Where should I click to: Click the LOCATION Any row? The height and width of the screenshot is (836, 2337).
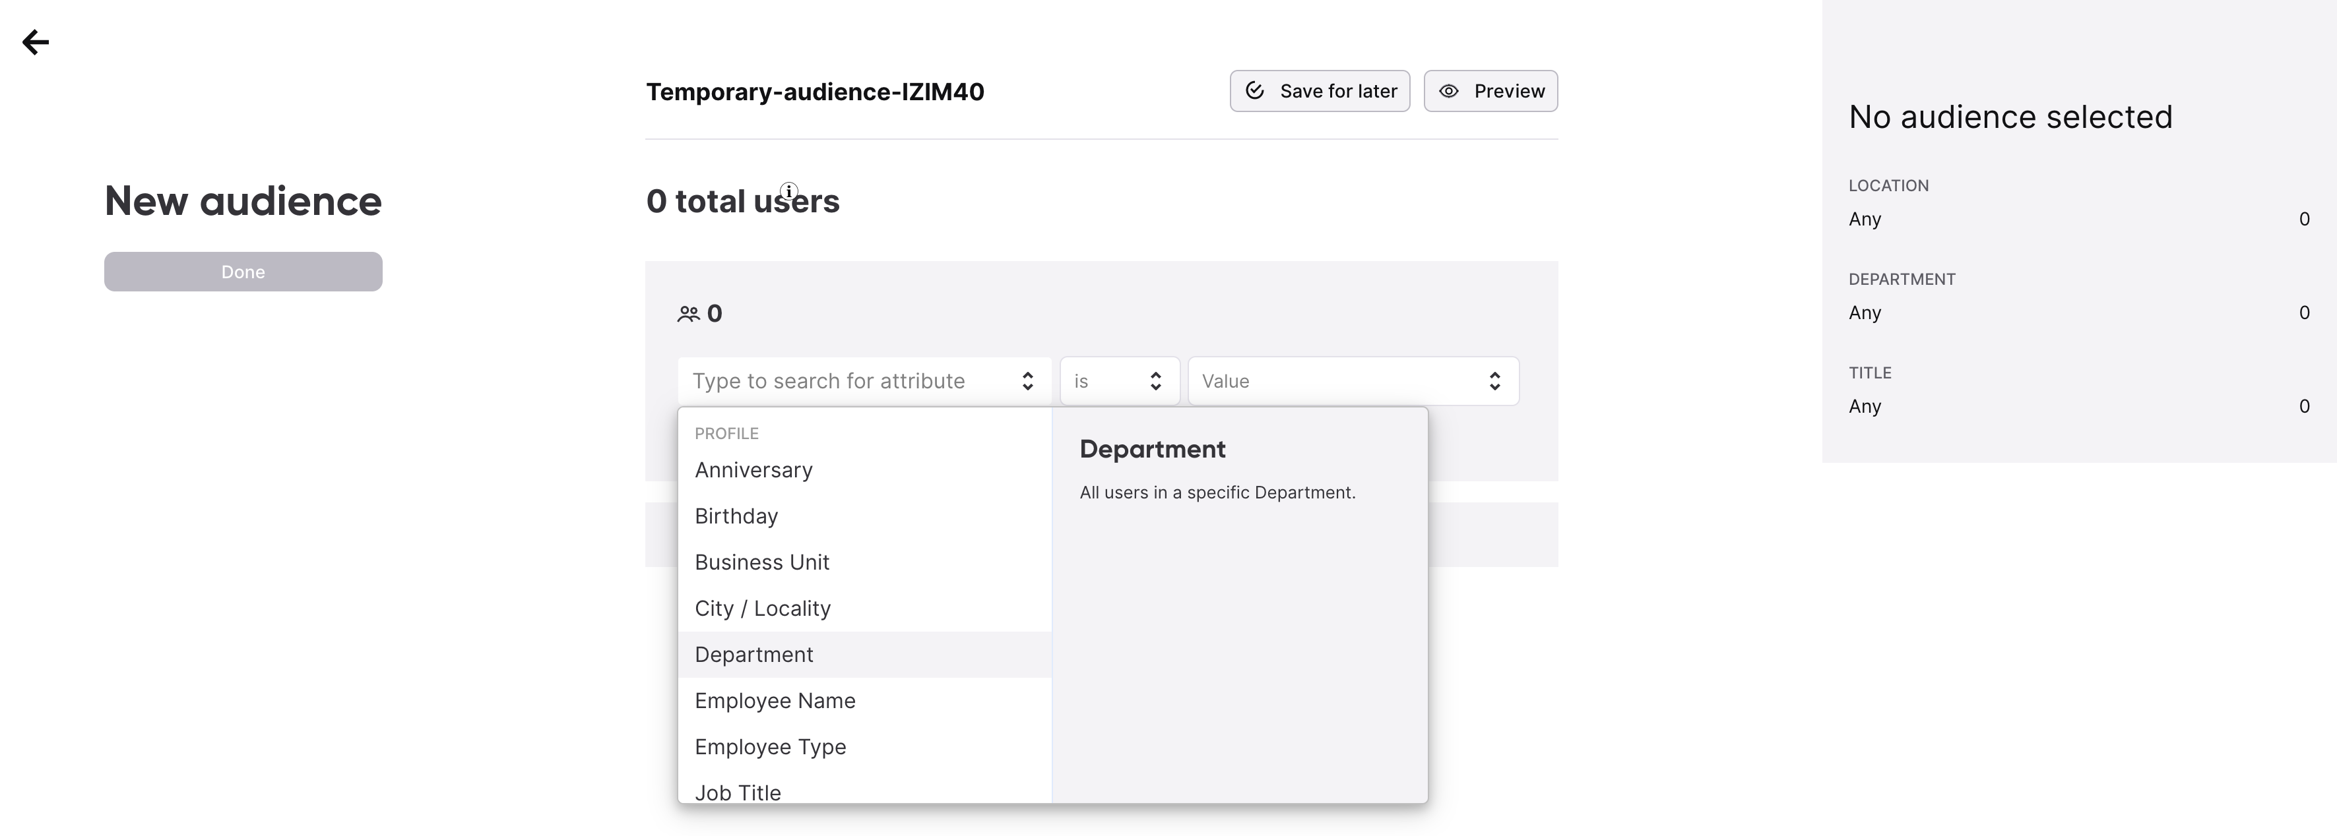(2078, 218)
